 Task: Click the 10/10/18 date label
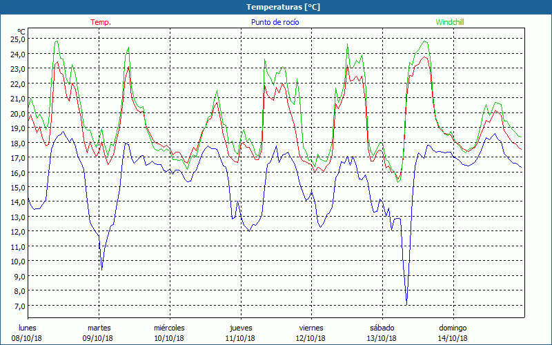point(169,338)
